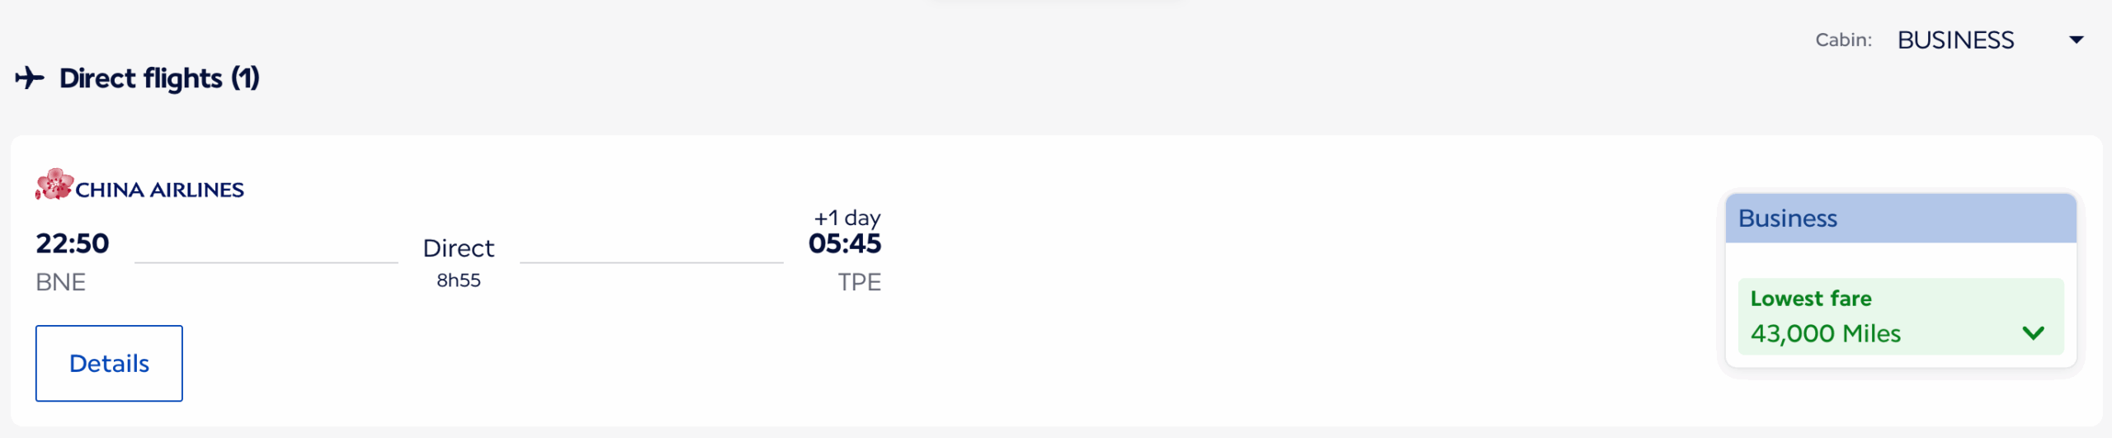Click the Cabin: label text
This screenshot has height=438, width=2112.
click(x=1843, y=40)
